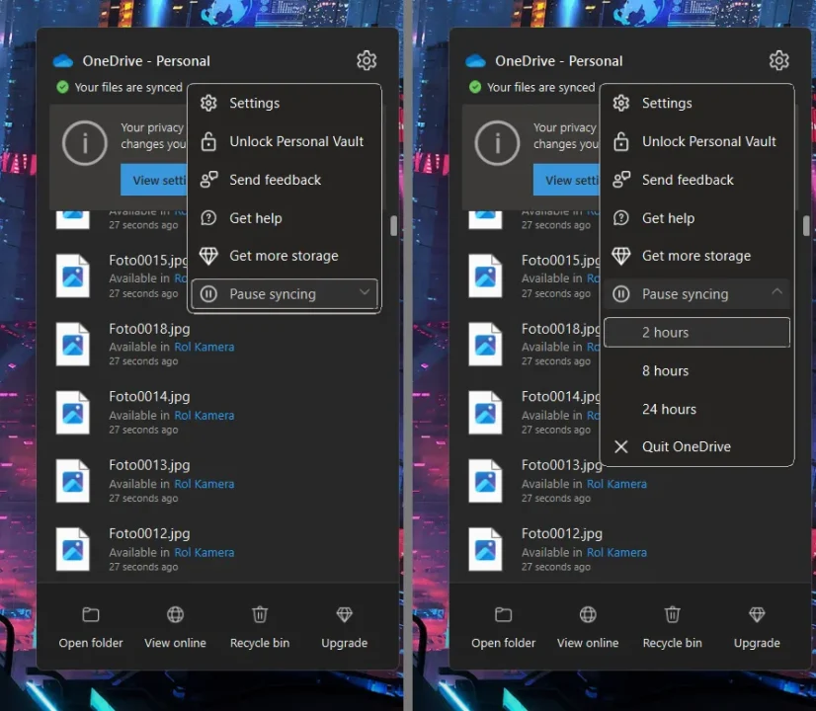The image size is (816, 711).
Task: Click the Upgrade diamond icon
Action: tap(344, 614)
